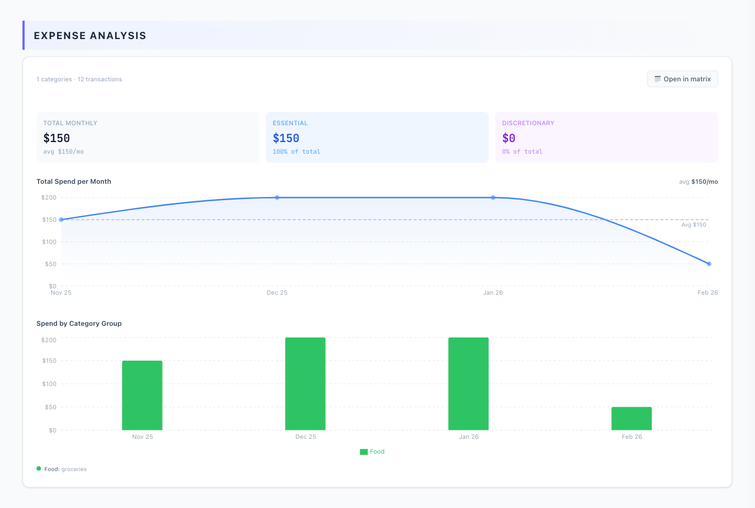Open the Total Monthly summary card
The width and height of the screenshot is (755, 508).
point(147,137)
